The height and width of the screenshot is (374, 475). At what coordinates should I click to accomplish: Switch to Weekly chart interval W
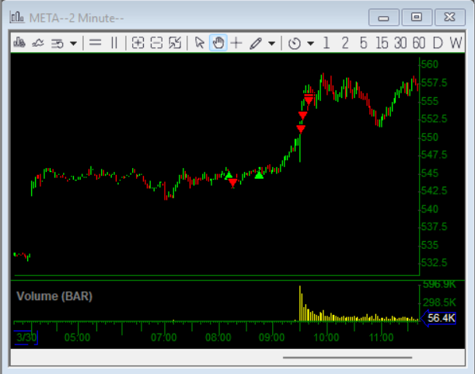(456, 43)
